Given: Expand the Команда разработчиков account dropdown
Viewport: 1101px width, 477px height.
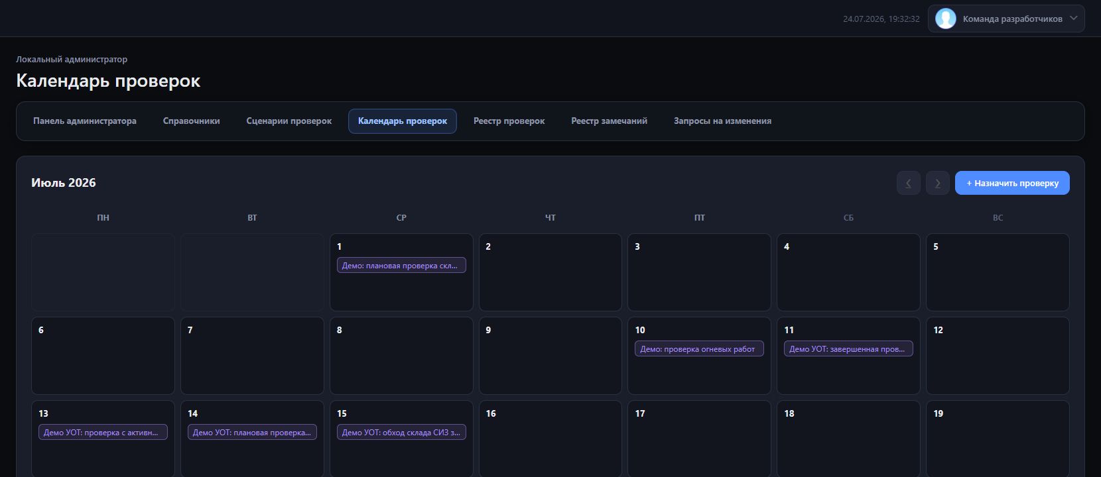Looking at the screenshot, I should (x=1006, y=19).
